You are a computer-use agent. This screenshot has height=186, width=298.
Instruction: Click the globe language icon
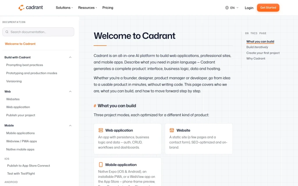227,8
